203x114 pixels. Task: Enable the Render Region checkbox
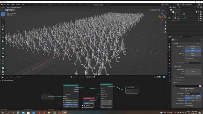click(185, 58)
